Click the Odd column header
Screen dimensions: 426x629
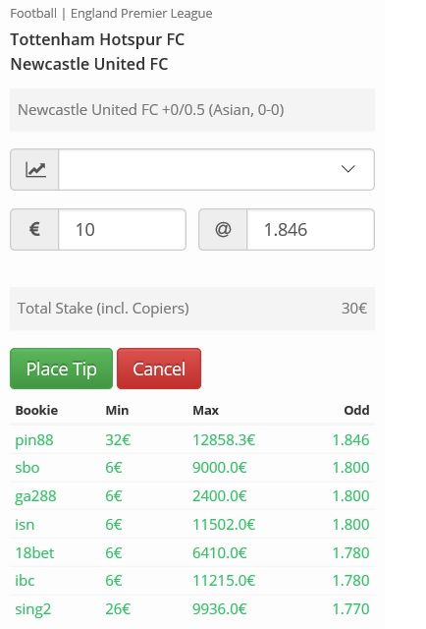point(356,411)
